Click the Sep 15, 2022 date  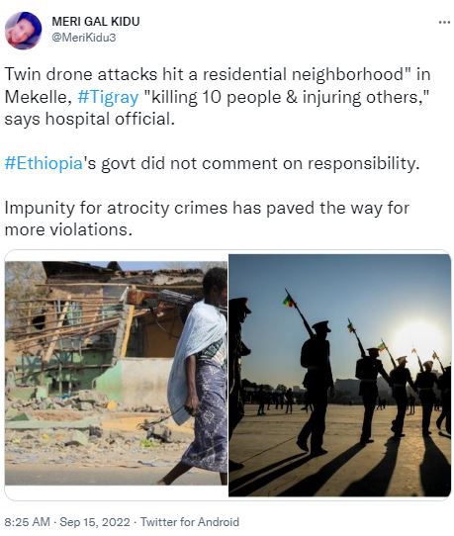point(95,522)
